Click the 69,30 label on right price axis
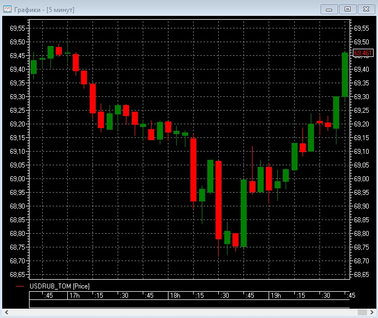 point(362,97)
